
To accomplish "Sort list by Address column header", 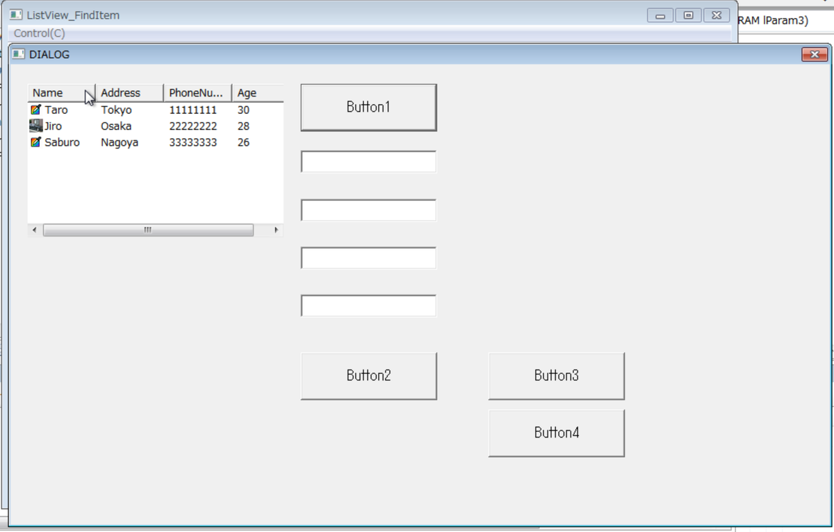I will point(129,93).
